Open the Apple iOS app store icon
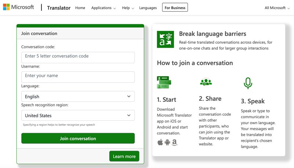294x168 pixels. coord(160,143)
